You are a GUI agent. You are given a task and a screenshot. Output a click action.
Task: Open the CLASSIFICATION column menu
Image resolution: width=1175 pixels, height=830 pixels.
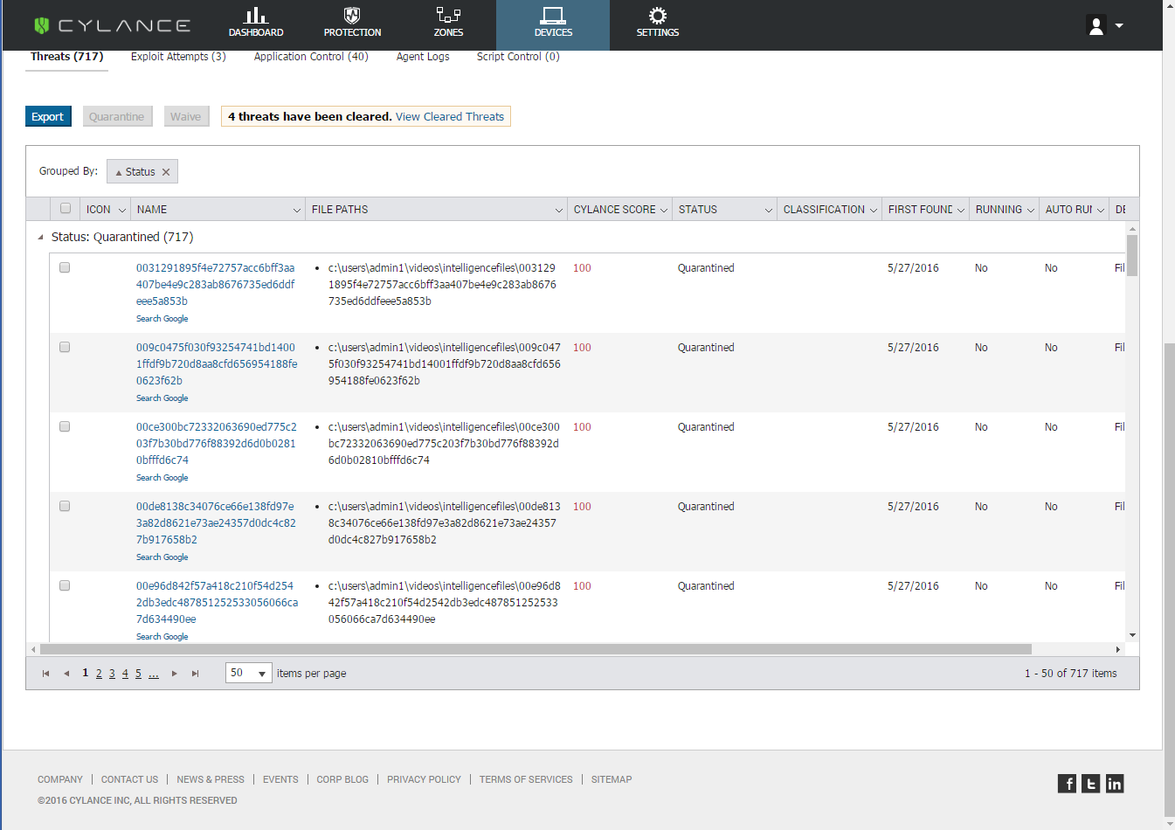click(x=874, y=210)
